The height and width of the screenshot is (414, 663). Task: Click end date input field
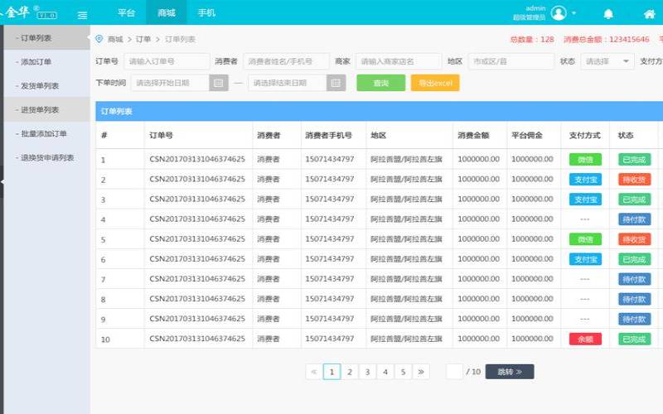(288, 83)
